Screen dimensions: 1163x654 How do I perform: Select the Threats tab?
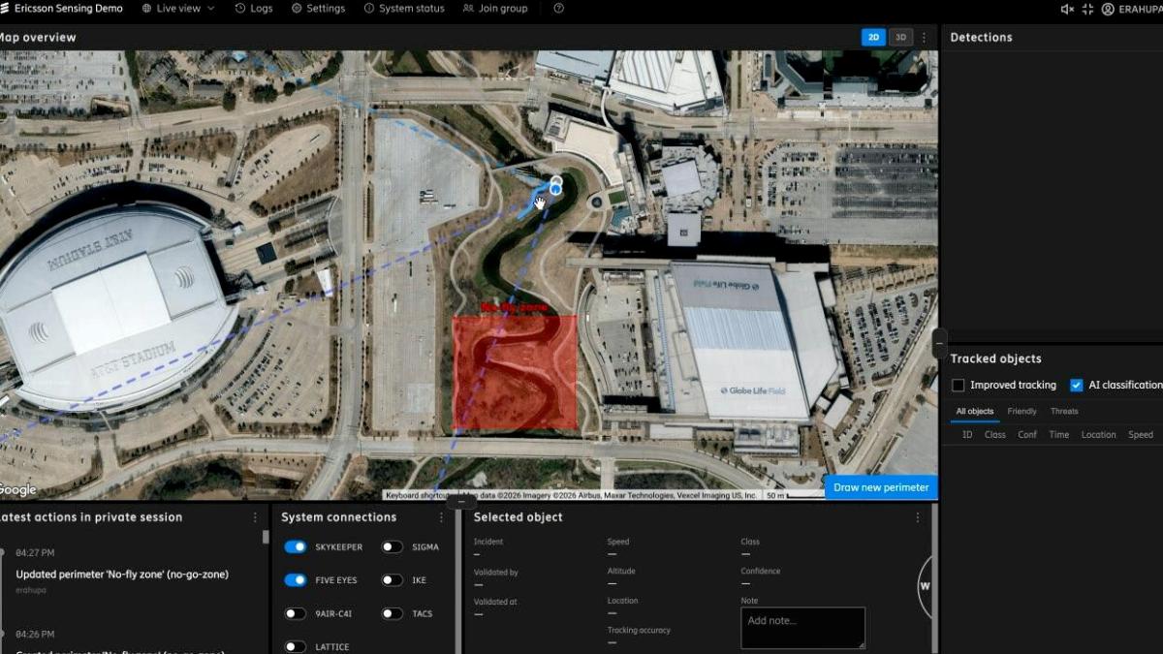pos(1064,412)
